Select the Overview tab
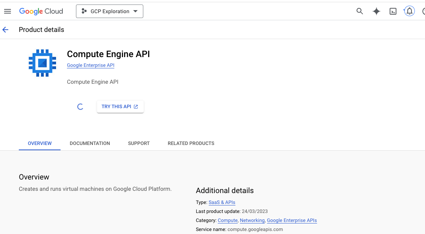This screenshot has height=234, width=425. (39, 143)
